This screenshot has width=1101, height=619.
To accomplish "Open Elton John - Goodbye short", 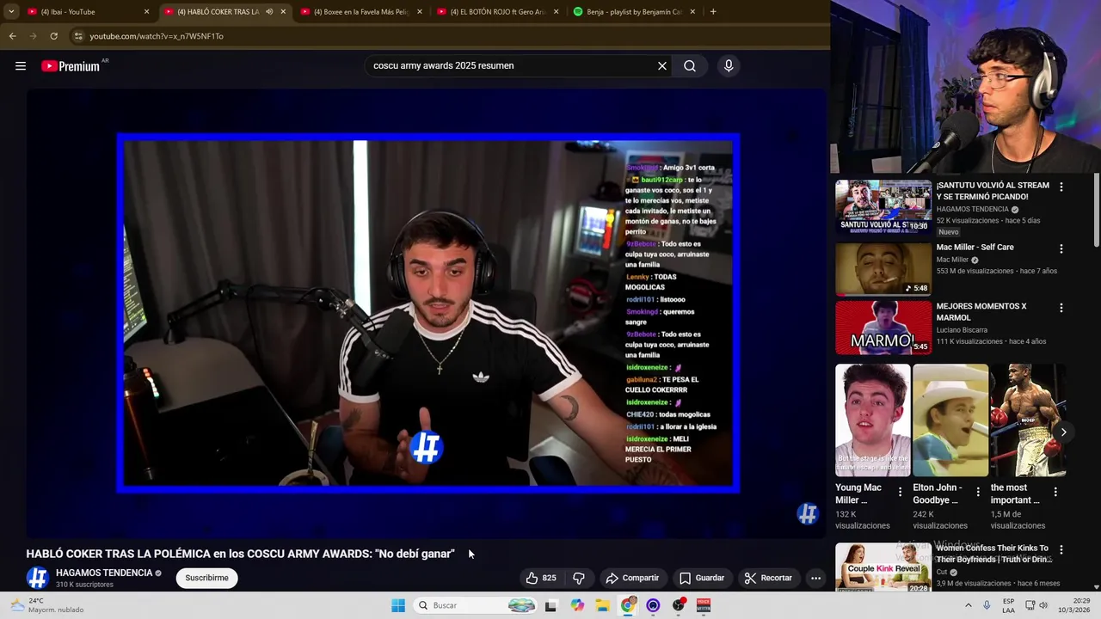I will (x=950, y=420).
